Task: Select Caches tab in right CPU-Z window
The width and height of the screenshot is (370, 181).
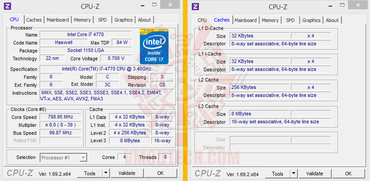Action: [222, 20]
